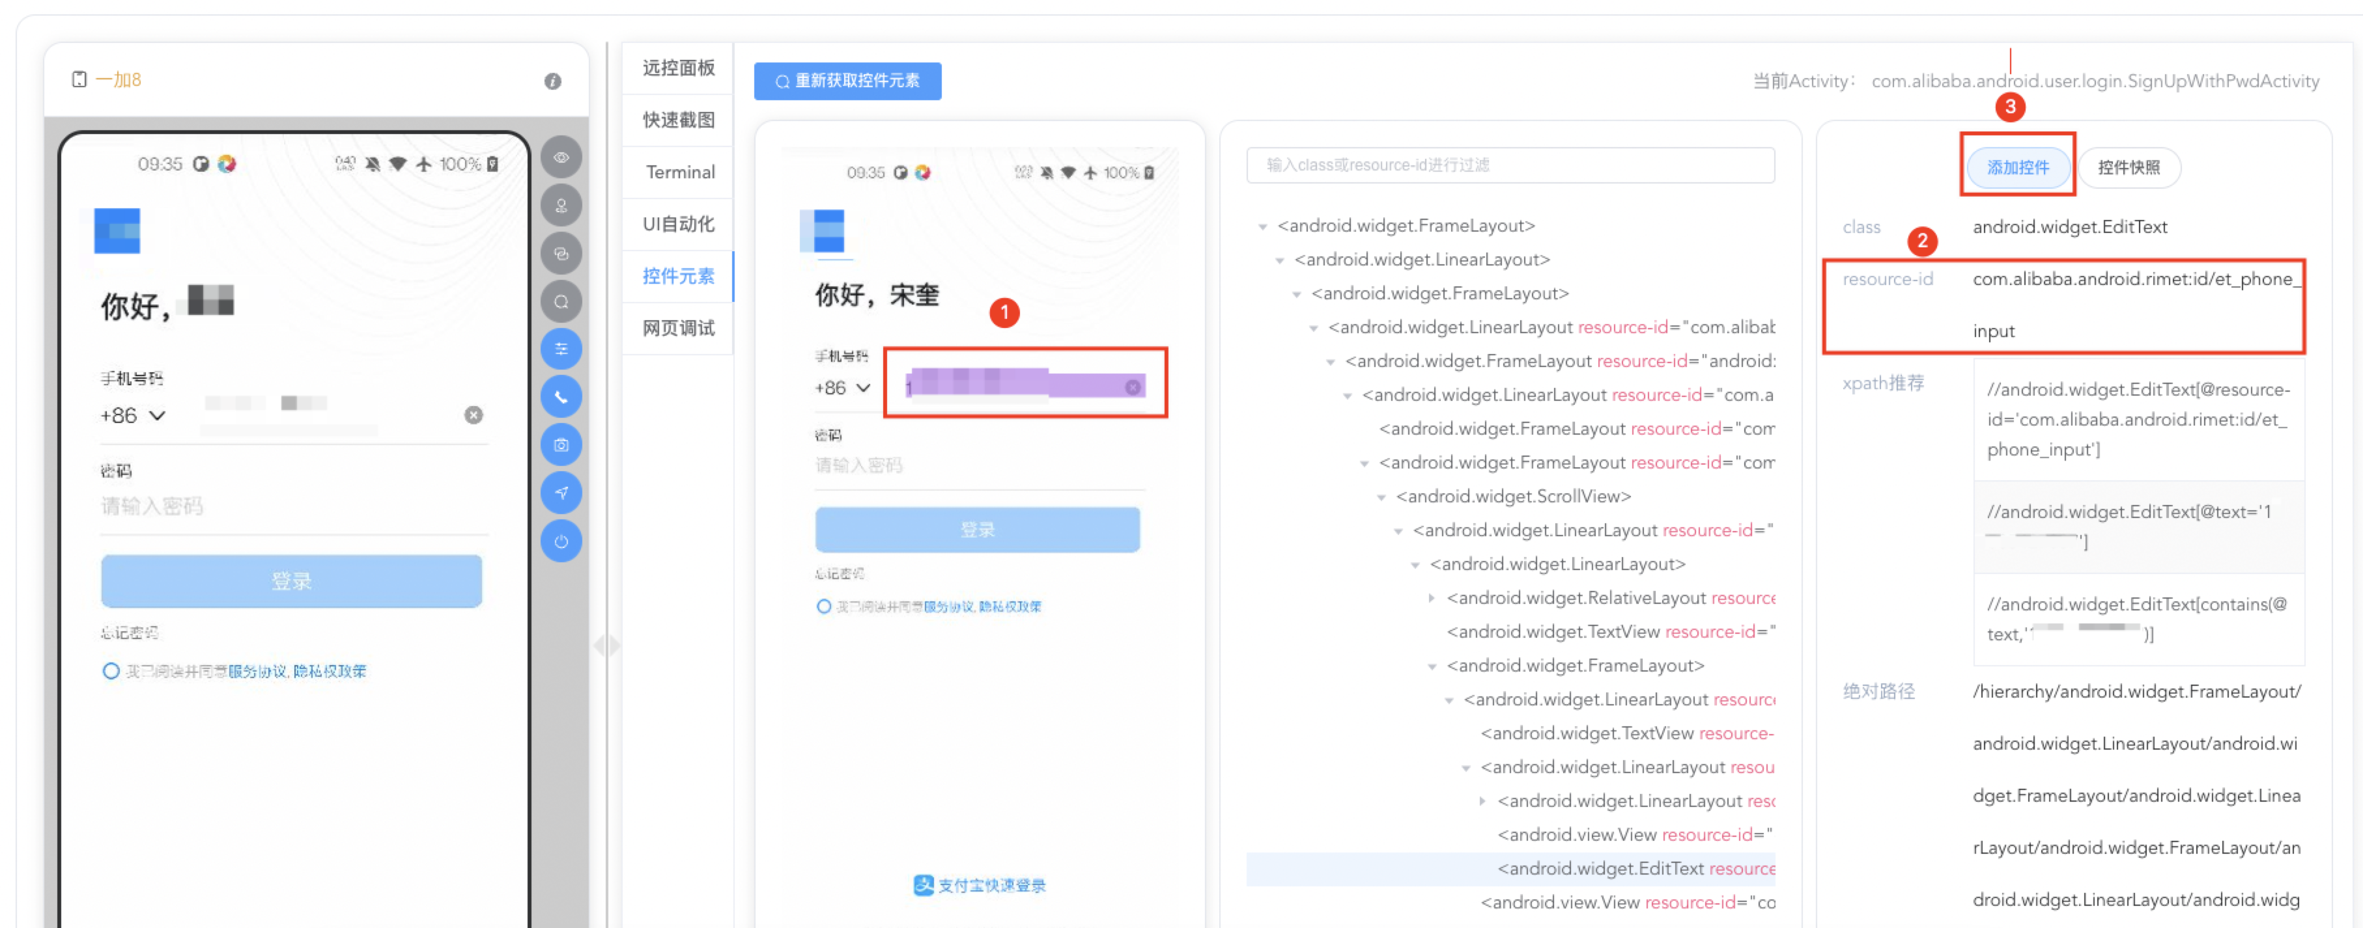
Task: Click the resource-id value et_phone_input
Action: (x=2136, y=305)
